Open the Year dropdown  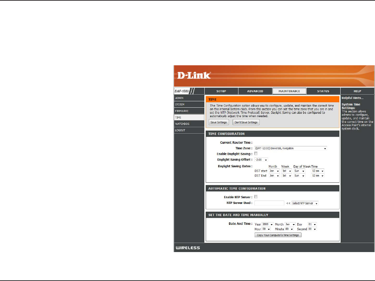pos(268,224)
